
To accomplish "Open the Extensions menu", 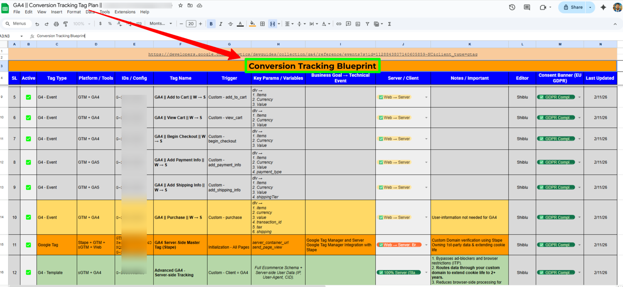I will coord(125,12).
